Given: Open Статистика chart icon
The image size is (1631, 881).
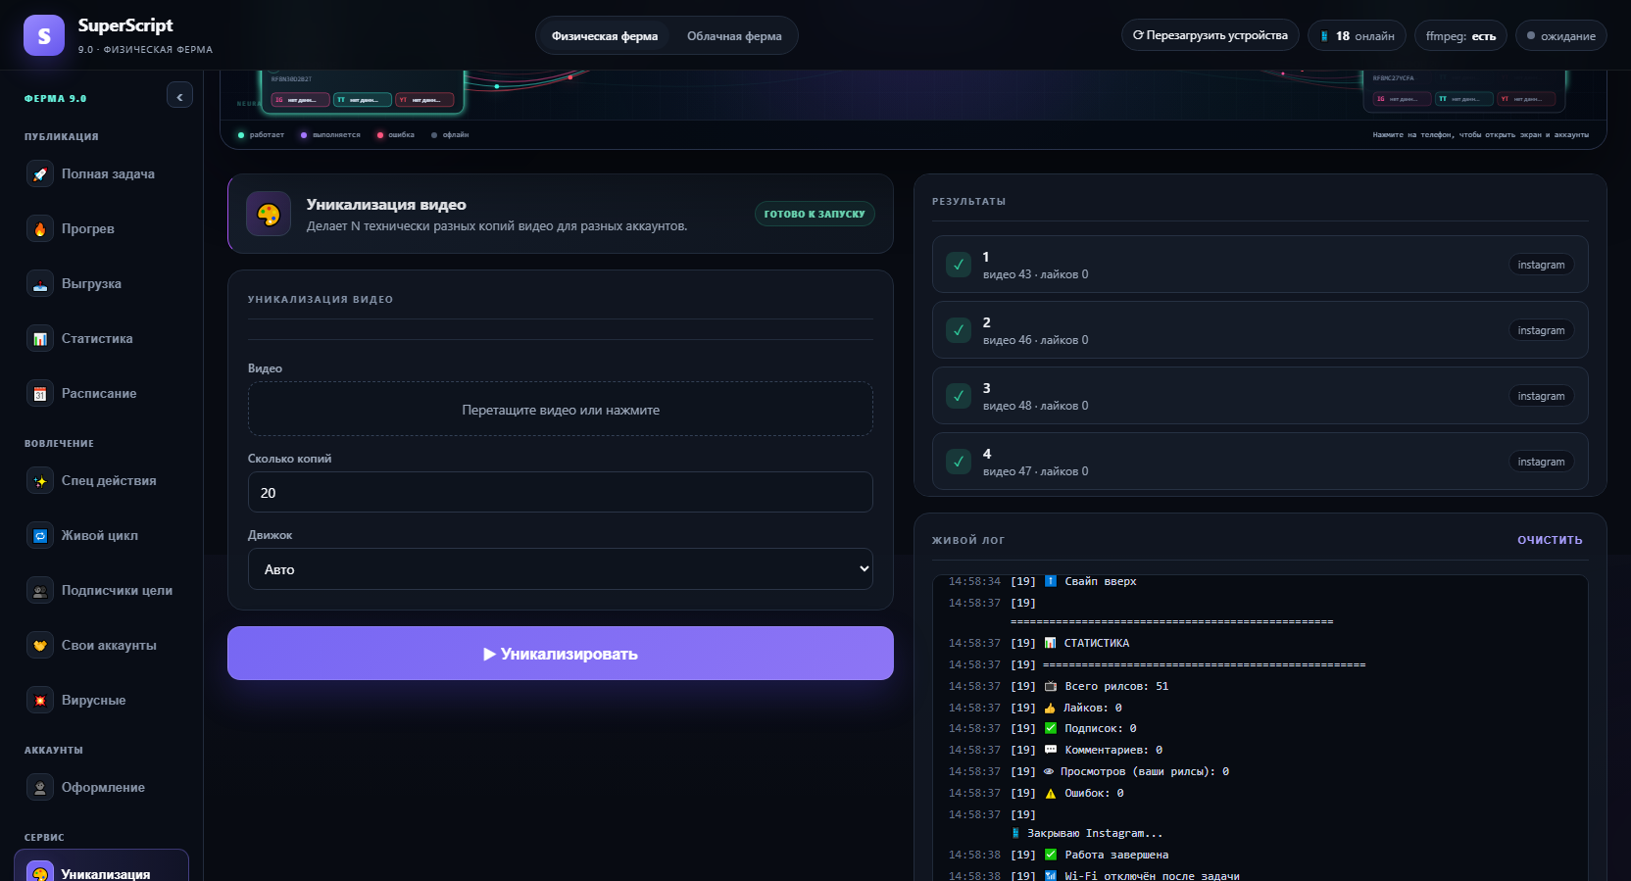Looking at the screenshot, I should pos(40,339).
